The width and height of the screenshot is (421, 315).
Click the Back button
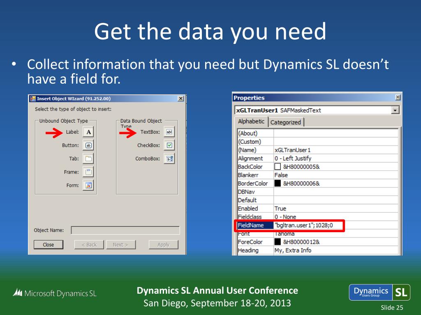tap(89, 244)
